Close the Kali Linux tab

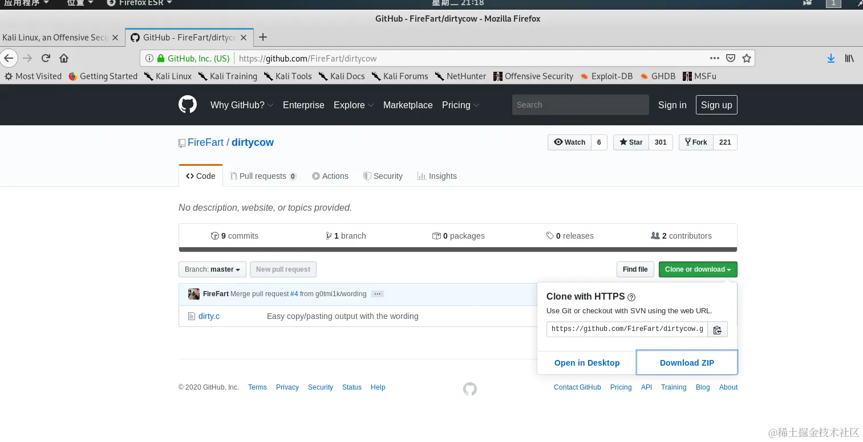click(x=115, y=38)
